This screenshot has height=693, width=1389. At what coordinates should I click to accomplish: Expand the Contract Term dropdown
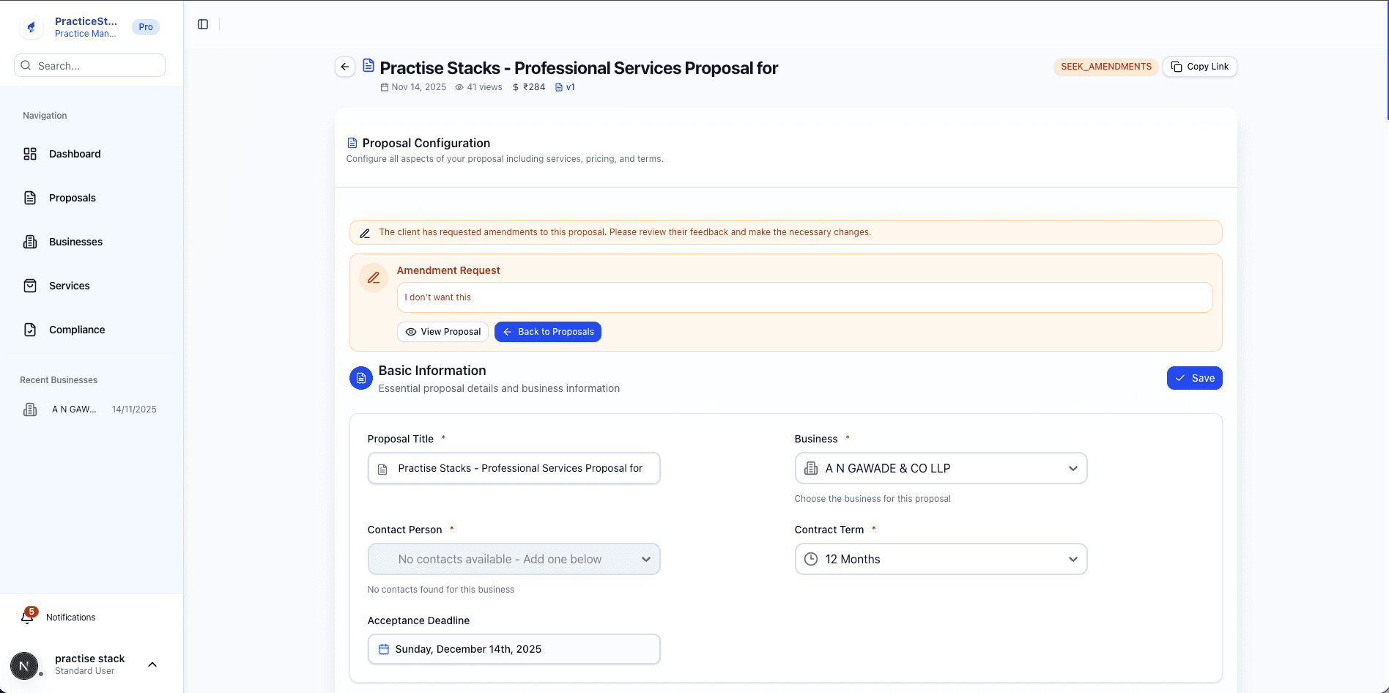click(940, 559)
